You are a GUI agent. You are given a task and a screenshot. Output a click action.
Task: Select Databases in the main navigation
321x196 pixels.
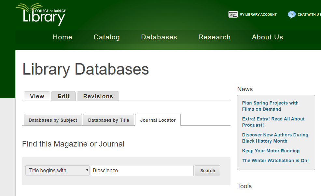(x=159, y=37)
